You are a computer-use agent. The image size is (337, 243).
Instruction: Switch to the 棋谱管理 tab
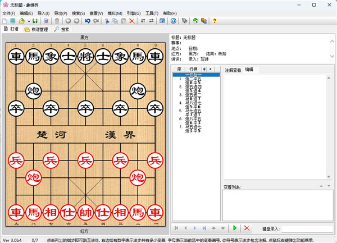[36, 29]
